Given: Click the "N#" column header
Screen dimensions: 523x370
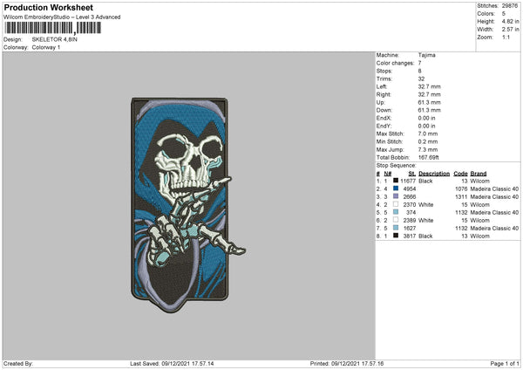Looking at the screenshot, I should point(388,174).
